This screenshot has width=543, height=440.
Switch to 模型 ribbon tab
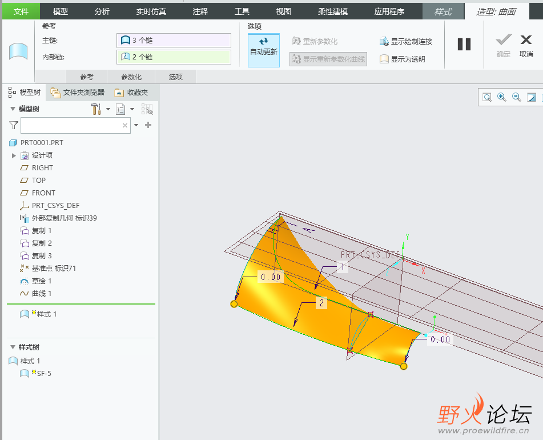61,11
